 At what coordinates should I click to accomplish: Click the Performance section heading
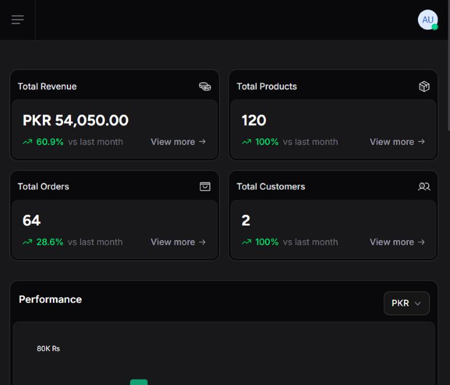click(x=50, y=299)
